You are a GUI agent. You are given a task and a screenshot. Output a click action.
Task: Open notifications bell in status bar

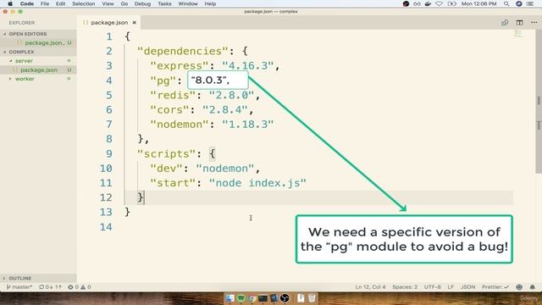click(x=533, y=287)
